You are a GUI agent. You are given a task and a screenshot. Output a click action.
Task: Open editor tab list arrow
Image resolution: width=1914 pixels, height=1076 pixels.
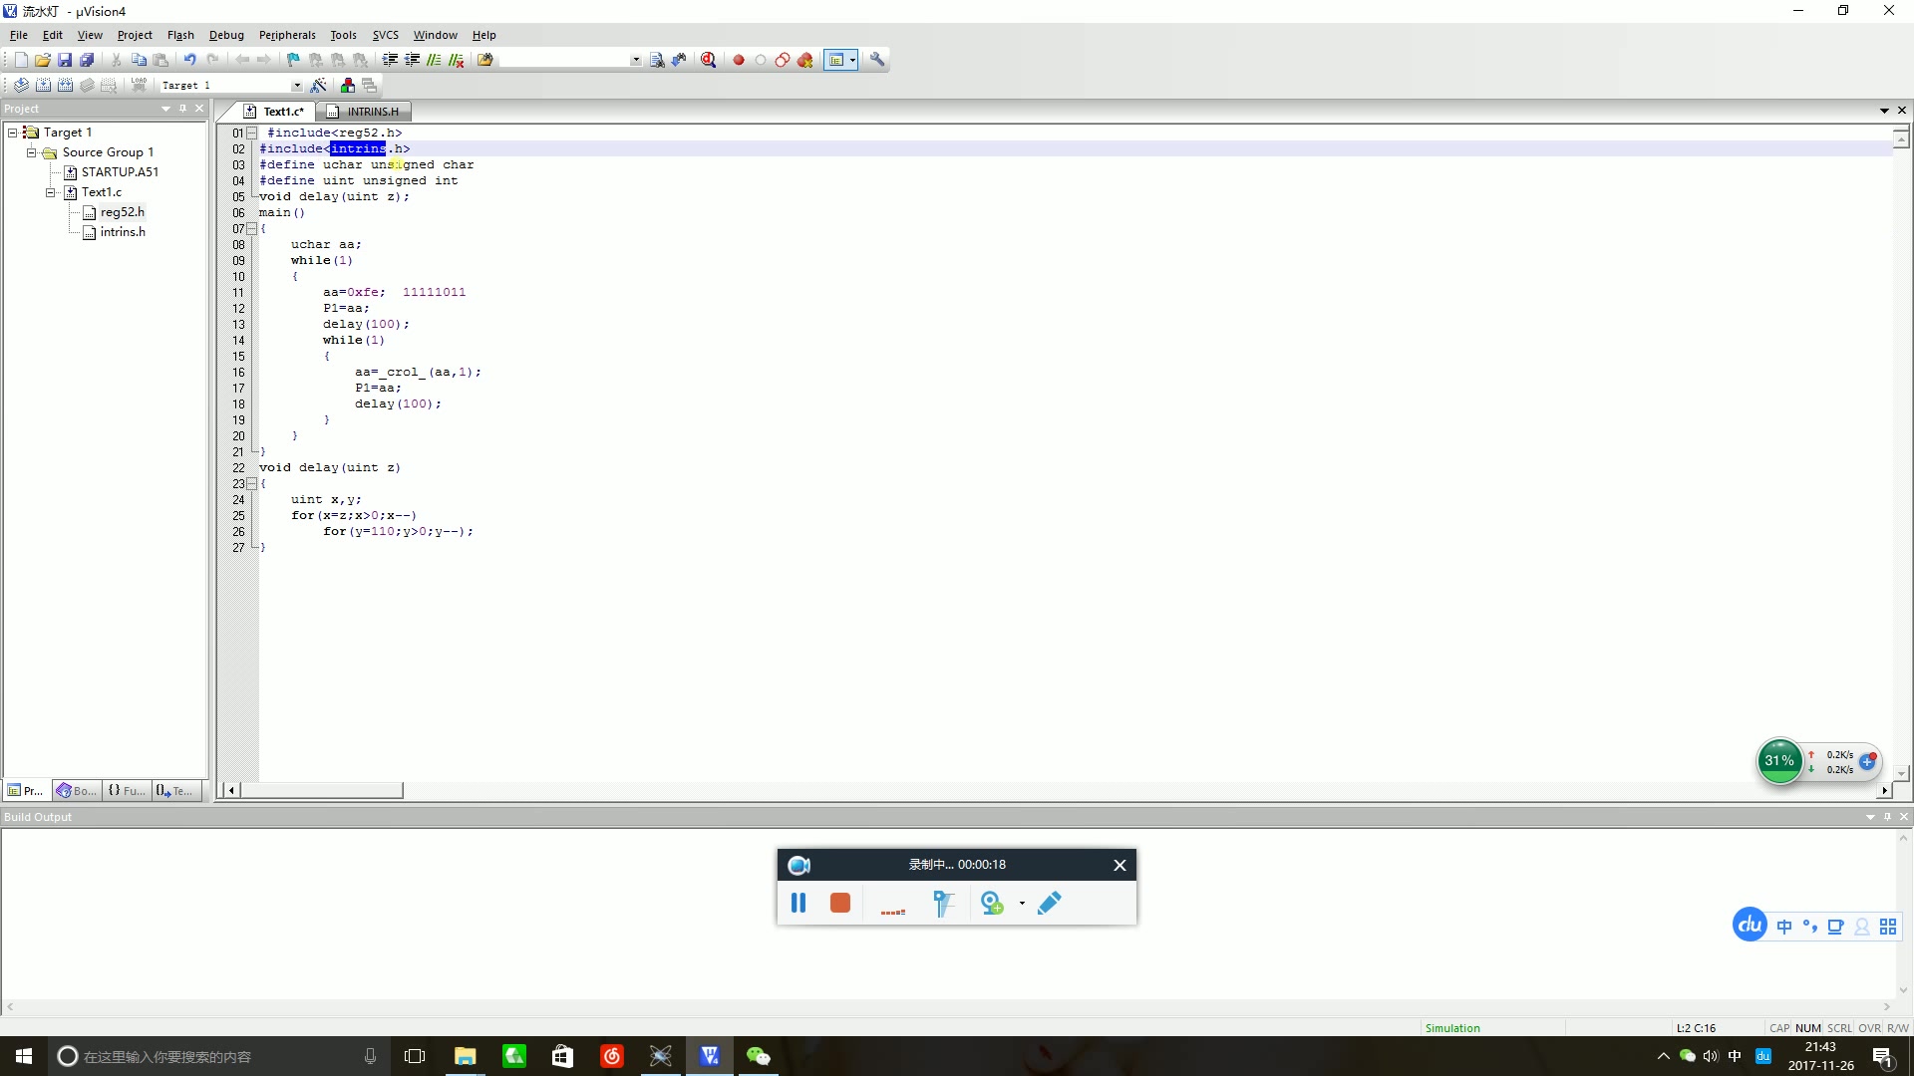[1884, 111]
